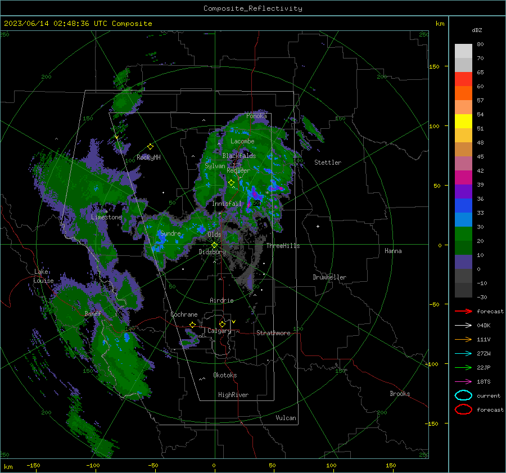Click the Olds city label

(x=214, y=235)
